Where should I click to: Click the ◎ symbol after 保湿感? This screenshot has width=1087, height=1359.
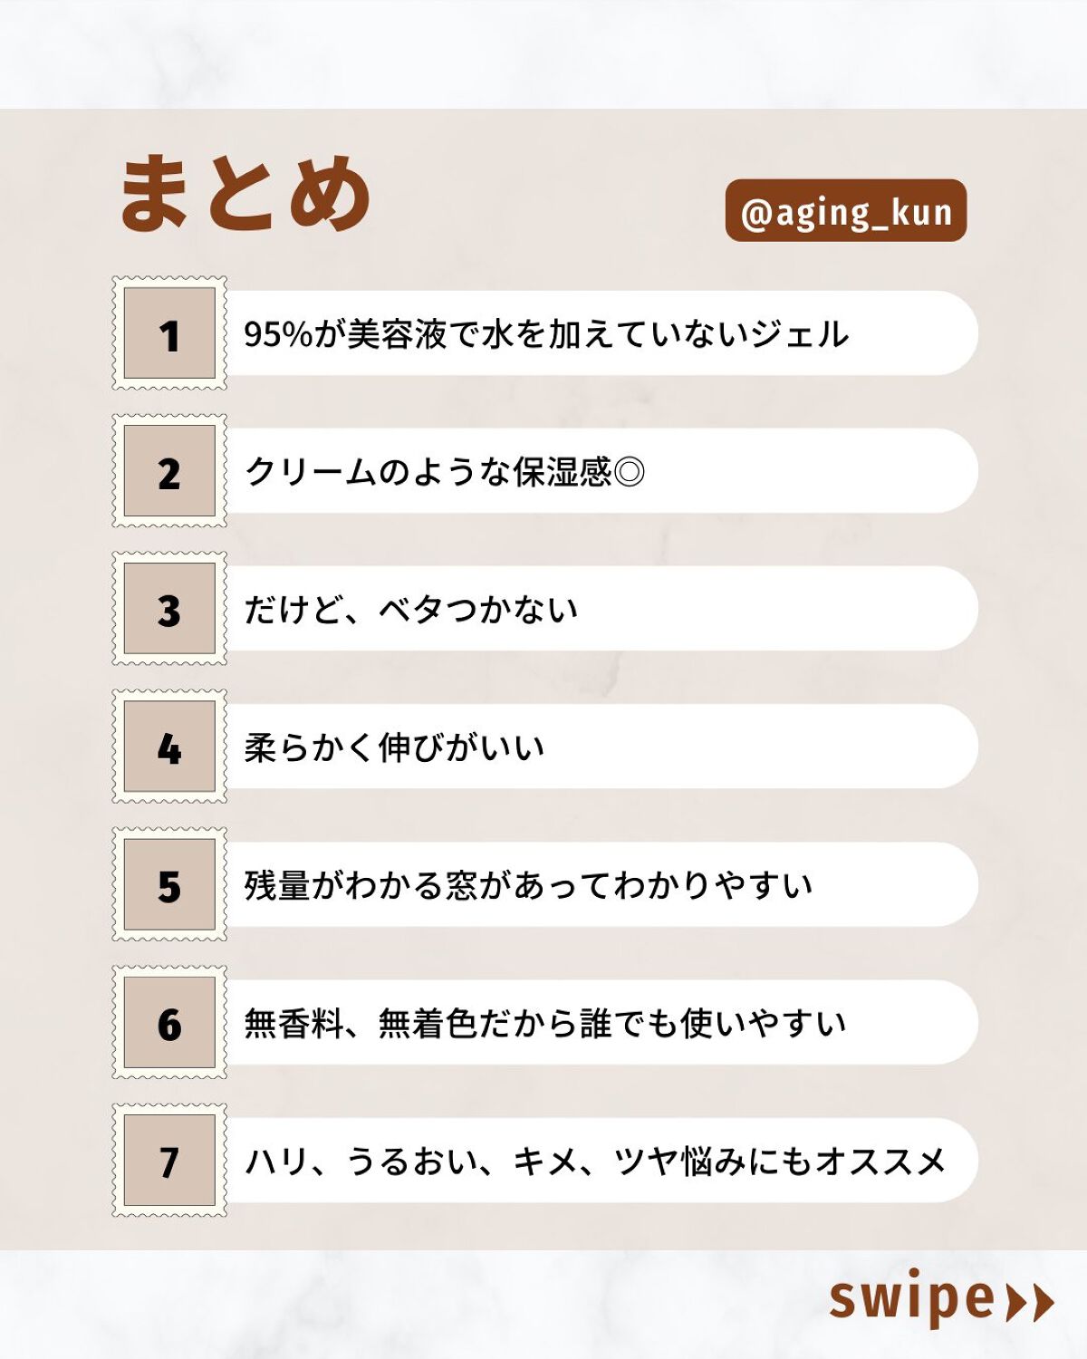pyautogui.click(x=630, y=472)
